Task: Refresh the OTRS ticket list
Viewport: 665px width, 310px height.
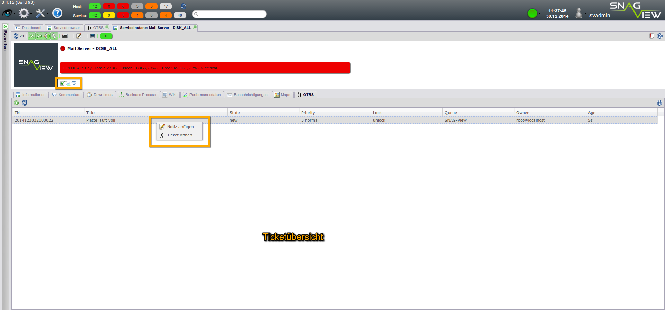Action: coord(24,103)
